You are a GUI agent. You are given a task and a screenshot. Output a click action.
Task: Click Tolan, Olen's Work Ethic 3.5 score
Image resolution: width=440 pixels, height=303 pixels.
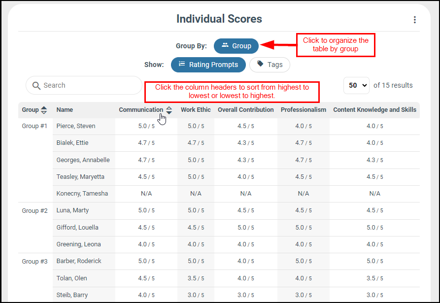[x=196, y=278]
